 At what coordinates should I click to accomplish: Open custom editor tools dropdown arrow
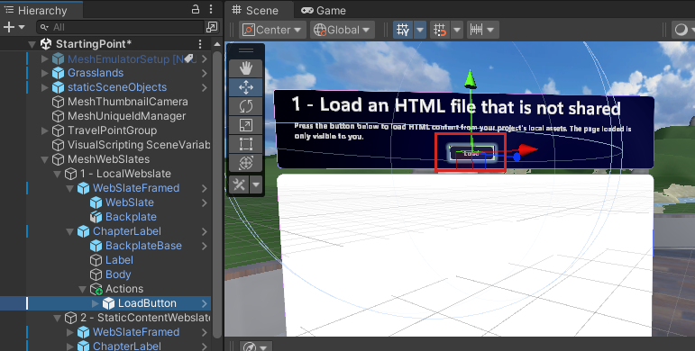pyautogui.click(x=256, y=184)
